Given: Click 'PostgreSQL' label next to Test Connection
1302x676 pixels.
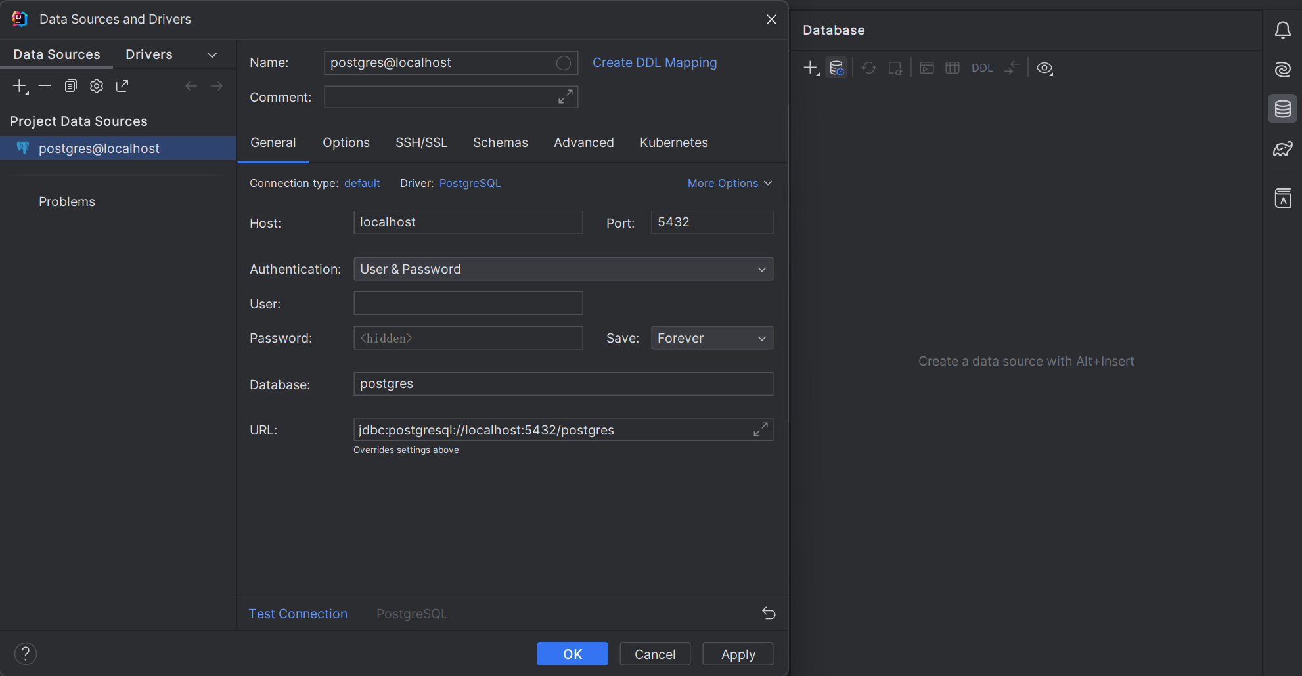Looking at the screenshot, I should pos(412,614).
